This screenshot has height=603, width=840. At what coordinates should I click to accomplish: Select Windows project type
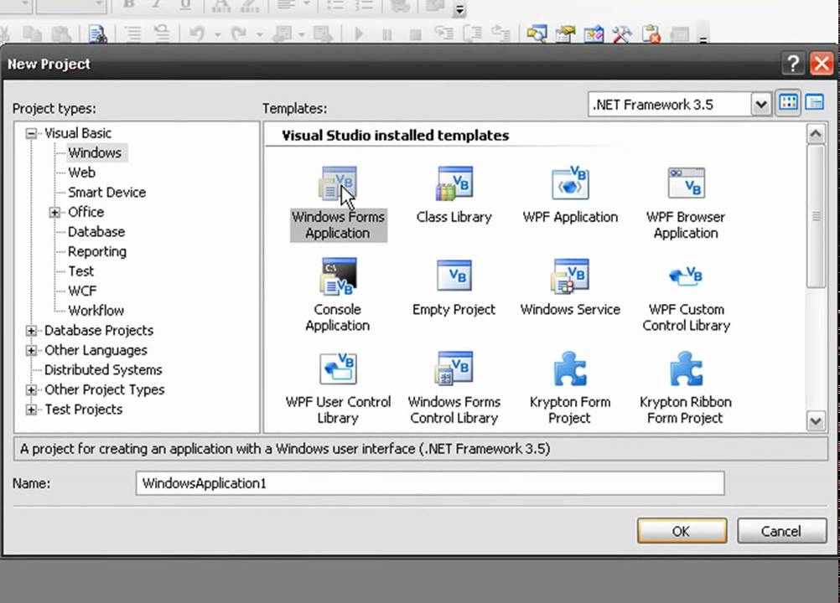click(95, 153)
